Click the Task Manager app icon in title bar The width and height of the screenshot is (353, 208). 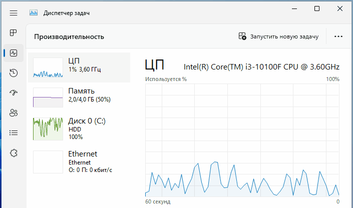[34, 13]
